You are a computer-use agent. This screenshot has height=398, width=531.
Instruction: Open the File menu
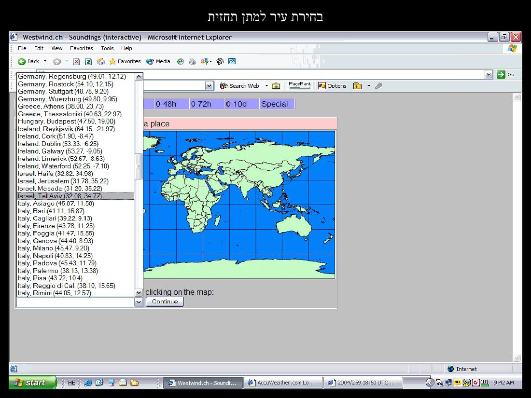pos(22,48)
